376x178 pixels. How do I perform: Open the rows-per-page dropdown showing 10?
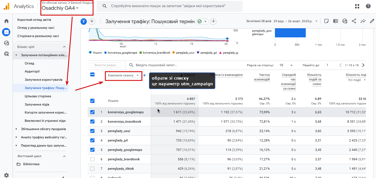[286, 65]
